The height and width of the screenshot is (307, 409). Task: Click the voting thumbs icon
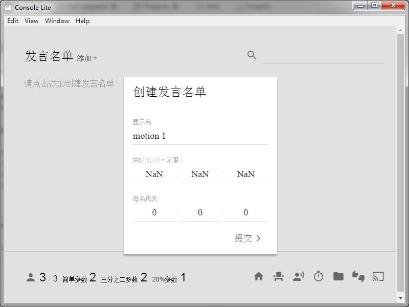click(358, 276)
